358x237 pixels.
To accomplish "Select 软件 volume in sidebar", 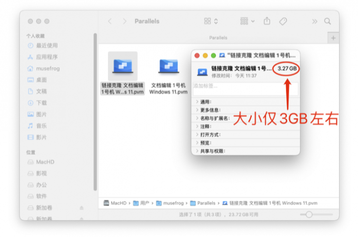I will [x=37, y=196].
